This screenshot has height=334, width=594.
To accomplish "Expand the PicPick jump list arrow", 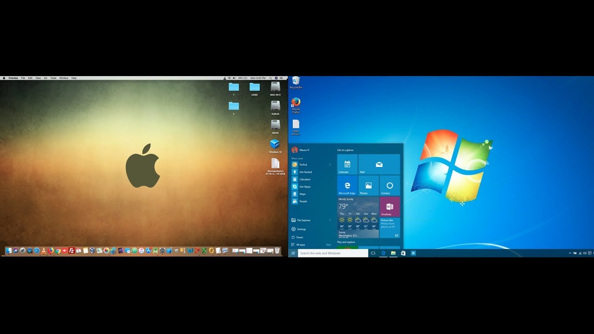I will (330, 165).
